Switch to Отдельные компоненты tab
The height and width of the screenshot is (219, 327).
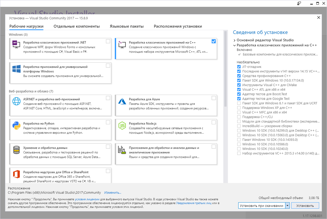coord(77,26)
